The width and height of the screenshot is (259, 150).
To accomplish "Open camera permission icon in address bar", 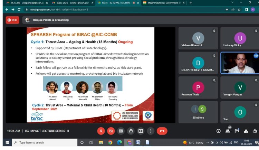I will point(227,10).
